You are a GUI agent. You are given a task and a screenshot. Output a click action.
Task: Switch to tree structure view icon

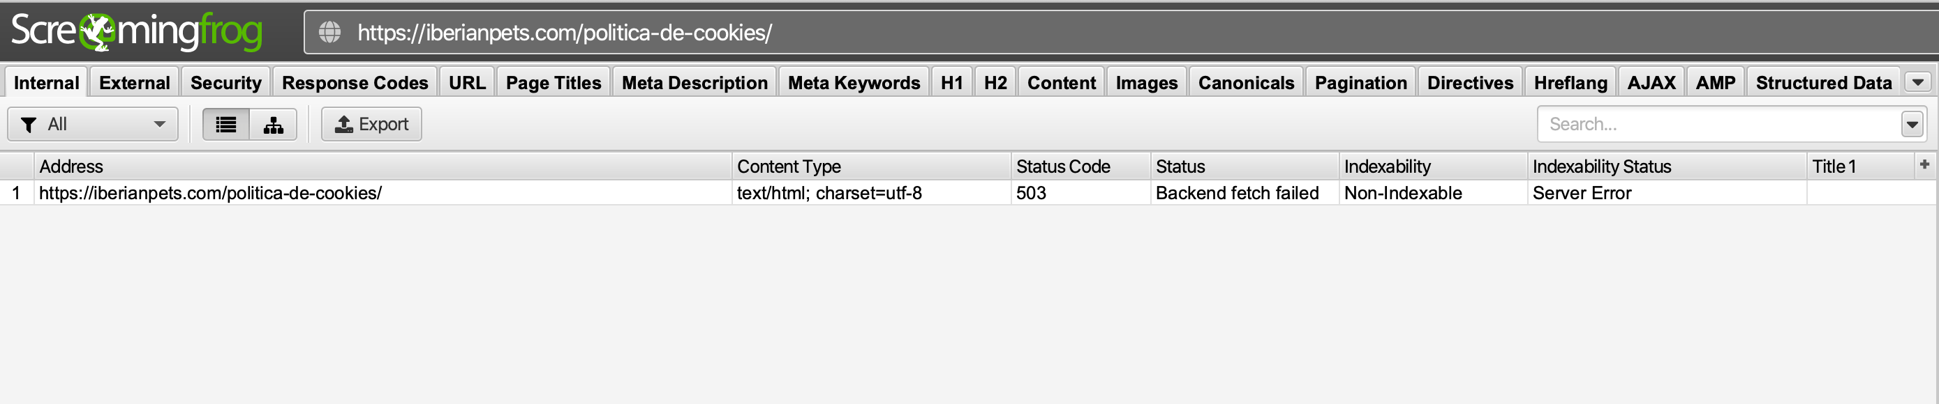(273, 125)
